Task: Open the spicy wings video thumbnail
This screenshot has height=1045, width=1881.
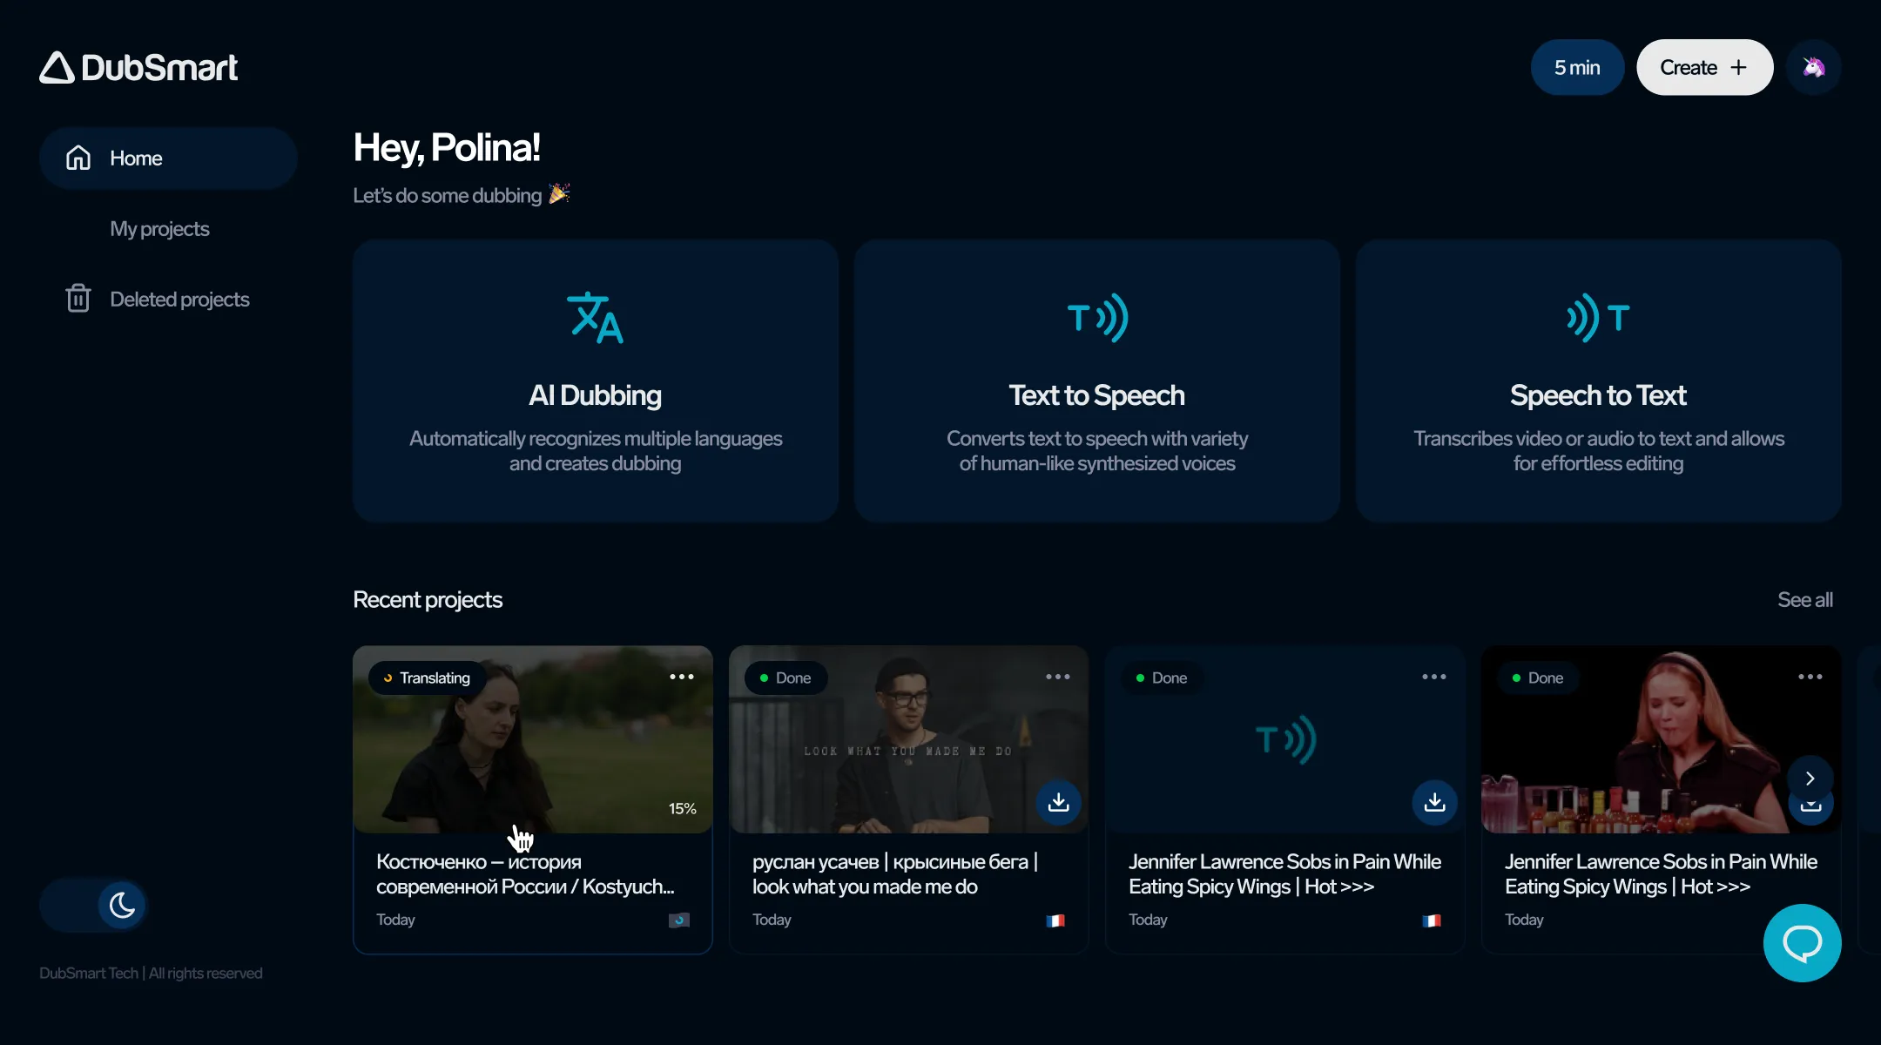Action: point(1662,739)
